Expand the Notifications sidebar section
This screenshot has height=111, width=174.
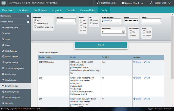click(x=28, y=16)
